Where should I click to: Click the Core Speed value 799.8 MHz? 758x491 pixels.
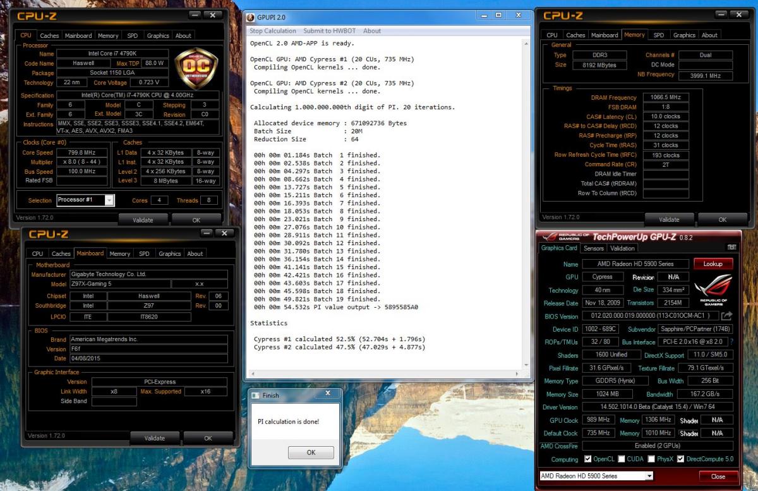click(83, 152)
